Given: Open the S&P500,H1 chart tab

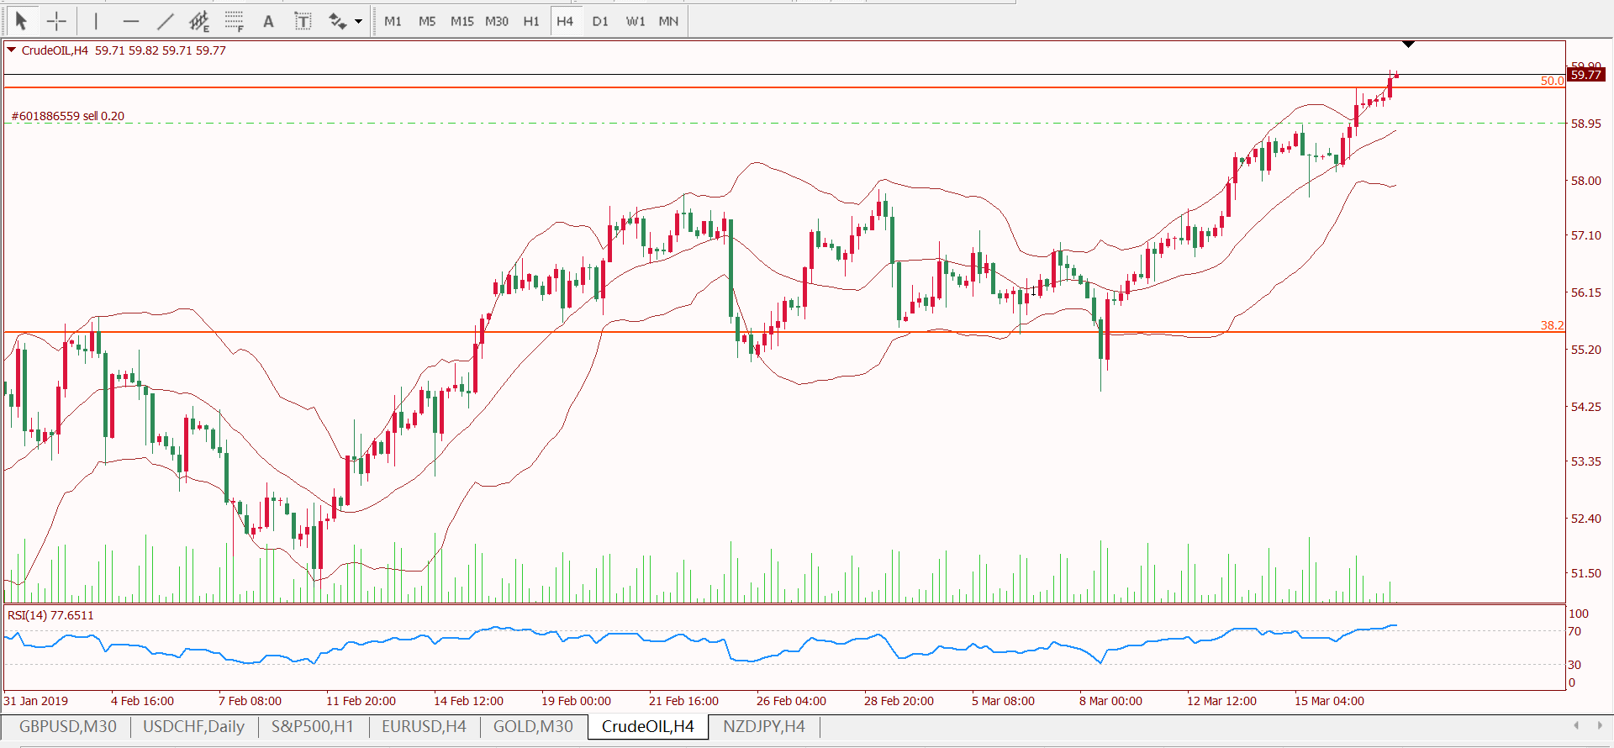Looking at the screenshot, I should tap(312, 726).
